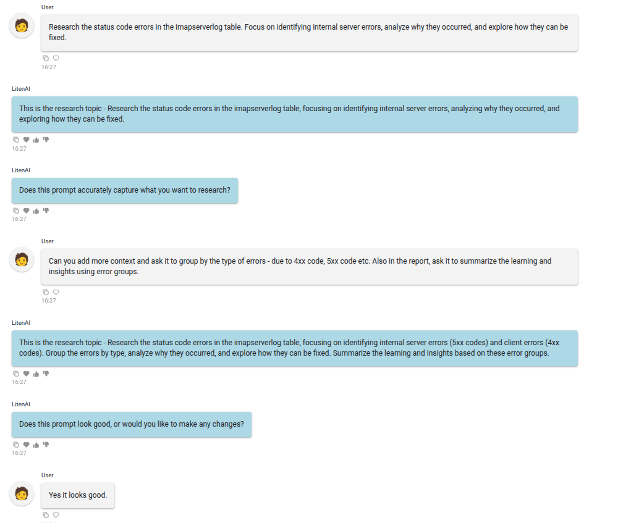Screen dimensions: 618x523
Task: Thumbs up the revised research topic with 5xx codes
Action: (x=36, y=374)
